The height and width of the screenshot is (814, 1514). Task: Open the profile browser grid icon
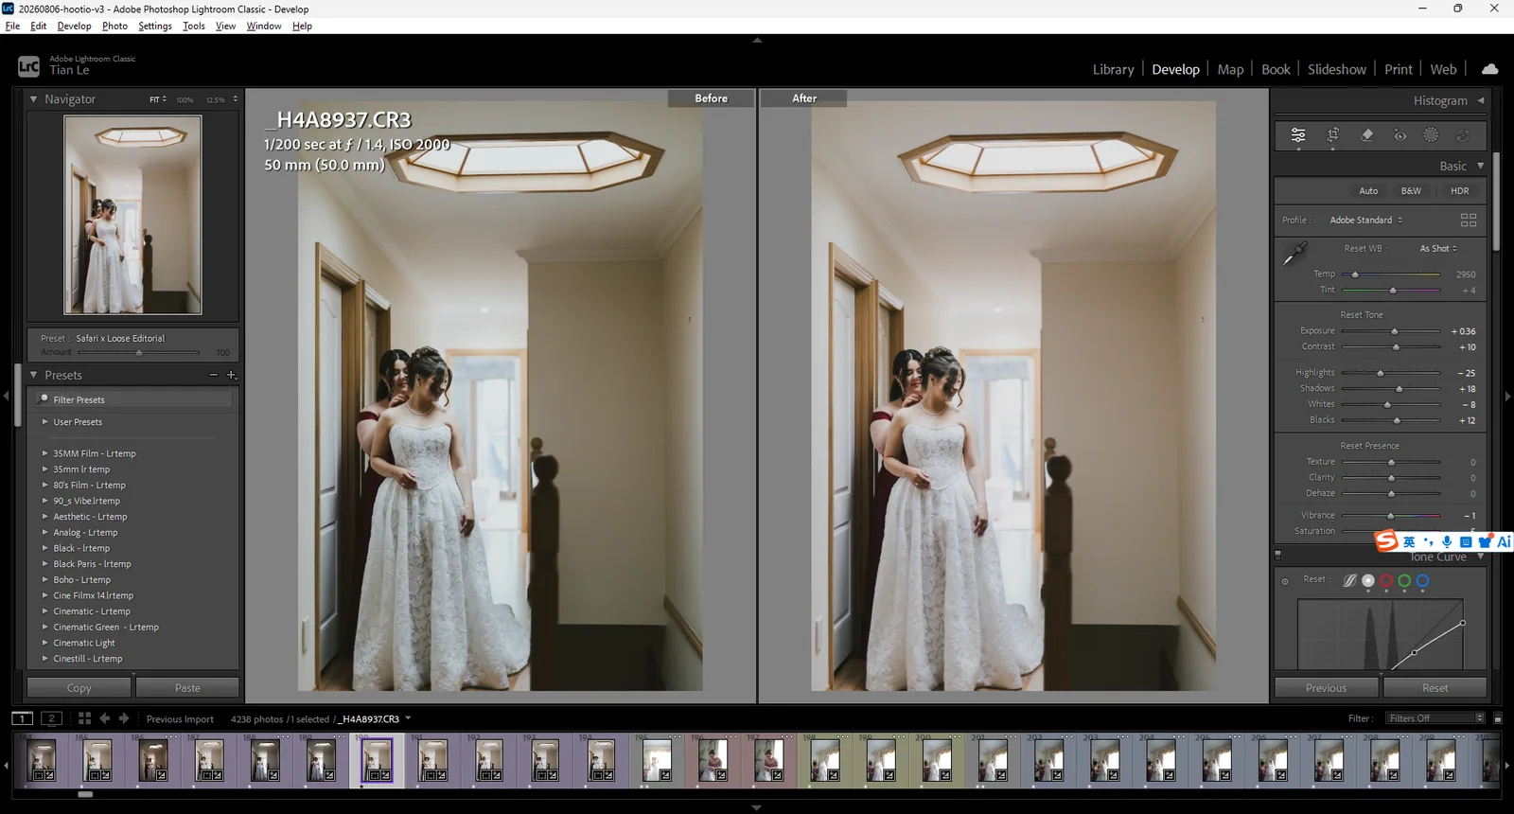pyautogui.click(x=1469, y=220)
